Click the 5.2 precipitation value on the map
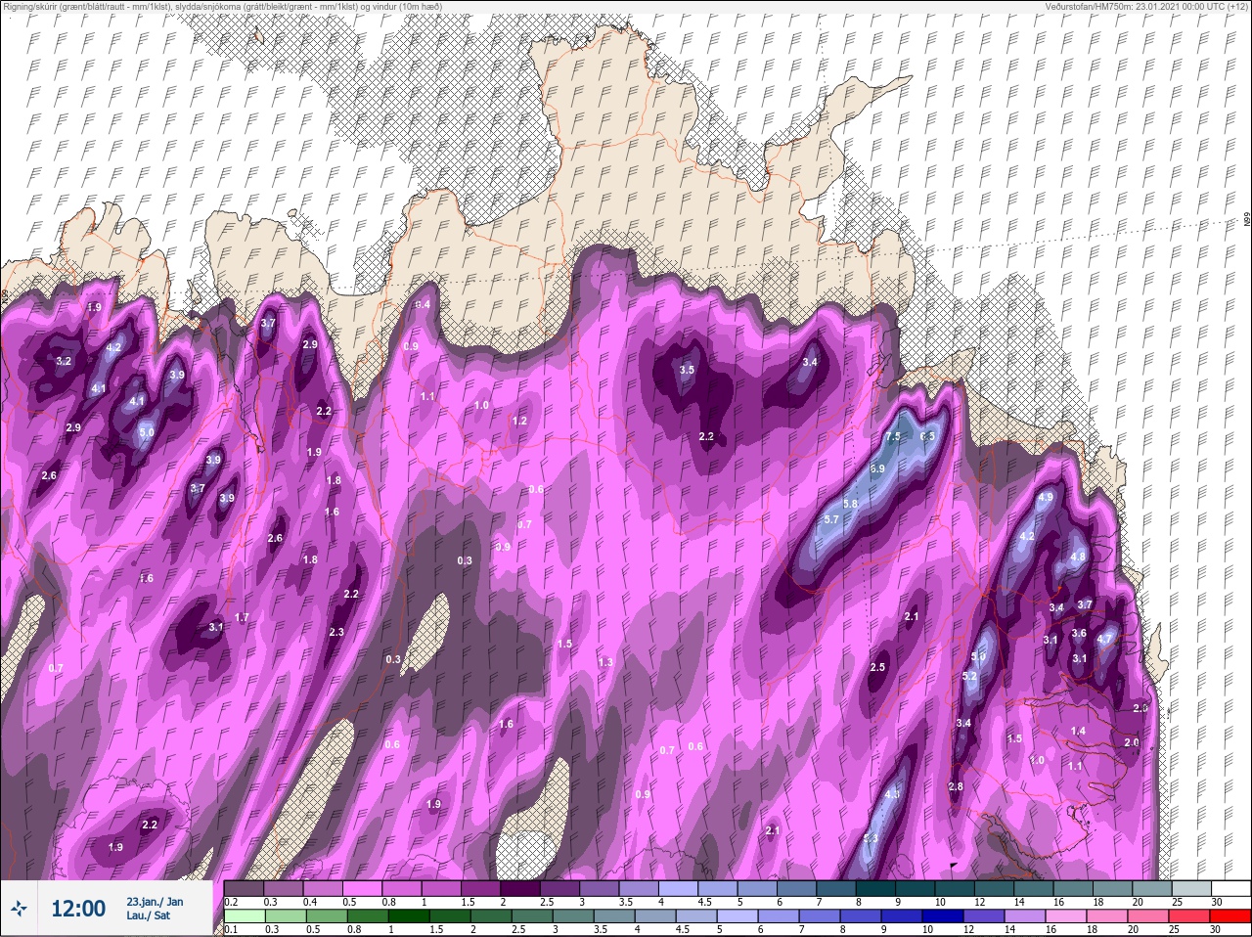1252x937 pixels. click(x=970, y=676)
